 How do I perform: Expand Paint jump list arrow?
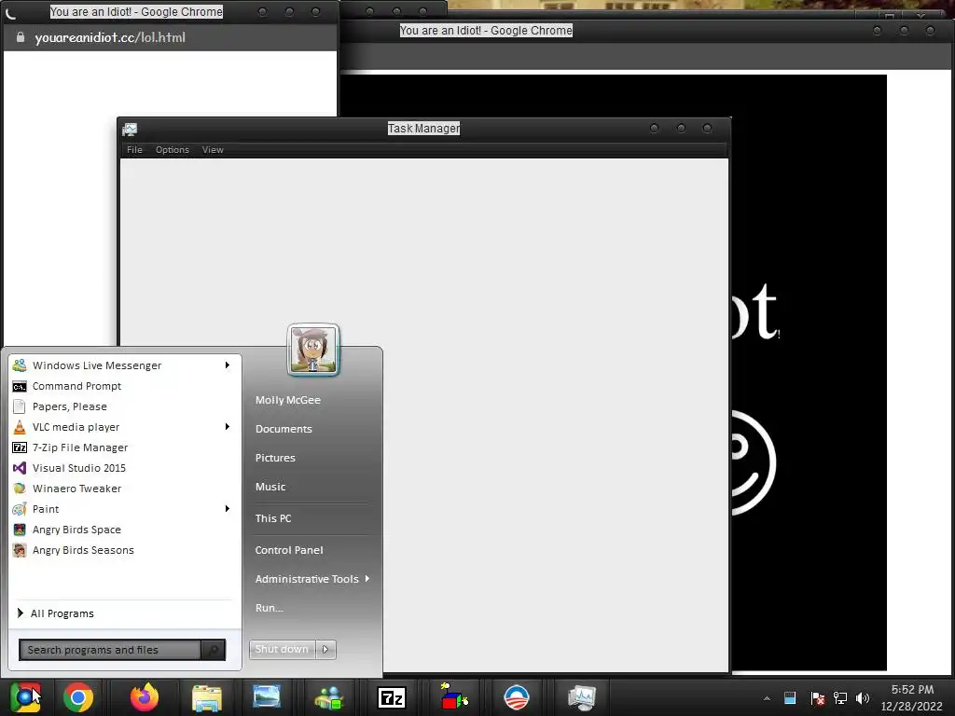tap(228, 509)
